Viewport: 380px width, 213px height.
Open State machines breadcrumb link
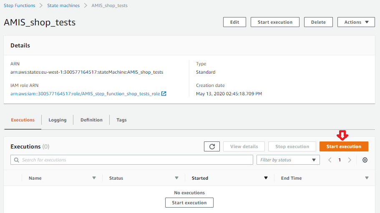pyautogui.click(x=63, y=5)
